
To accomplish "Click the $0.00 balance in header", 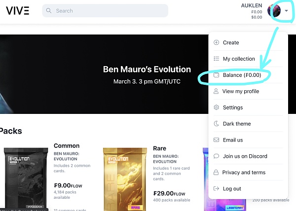I will [x=257, y=17].
